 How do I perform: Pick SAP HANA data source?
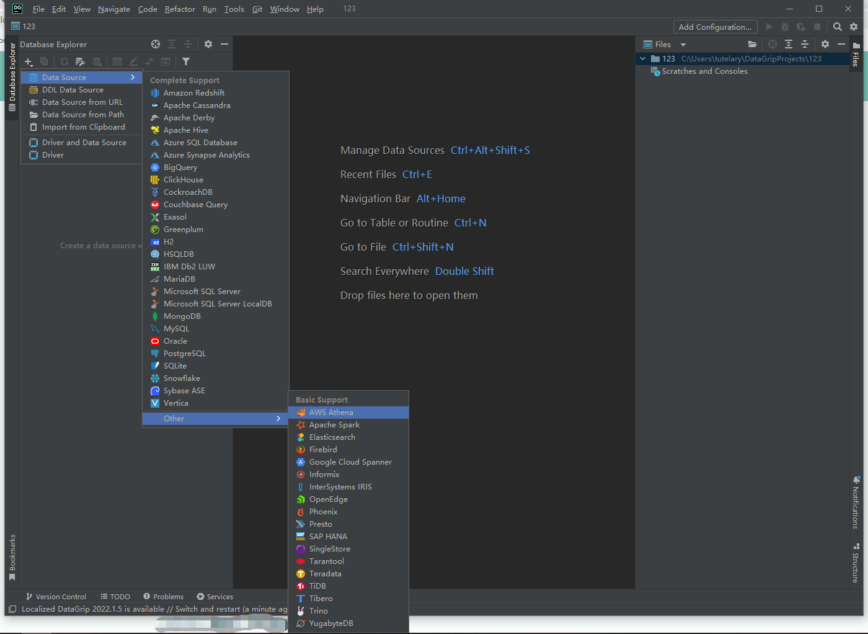(348, 537)
